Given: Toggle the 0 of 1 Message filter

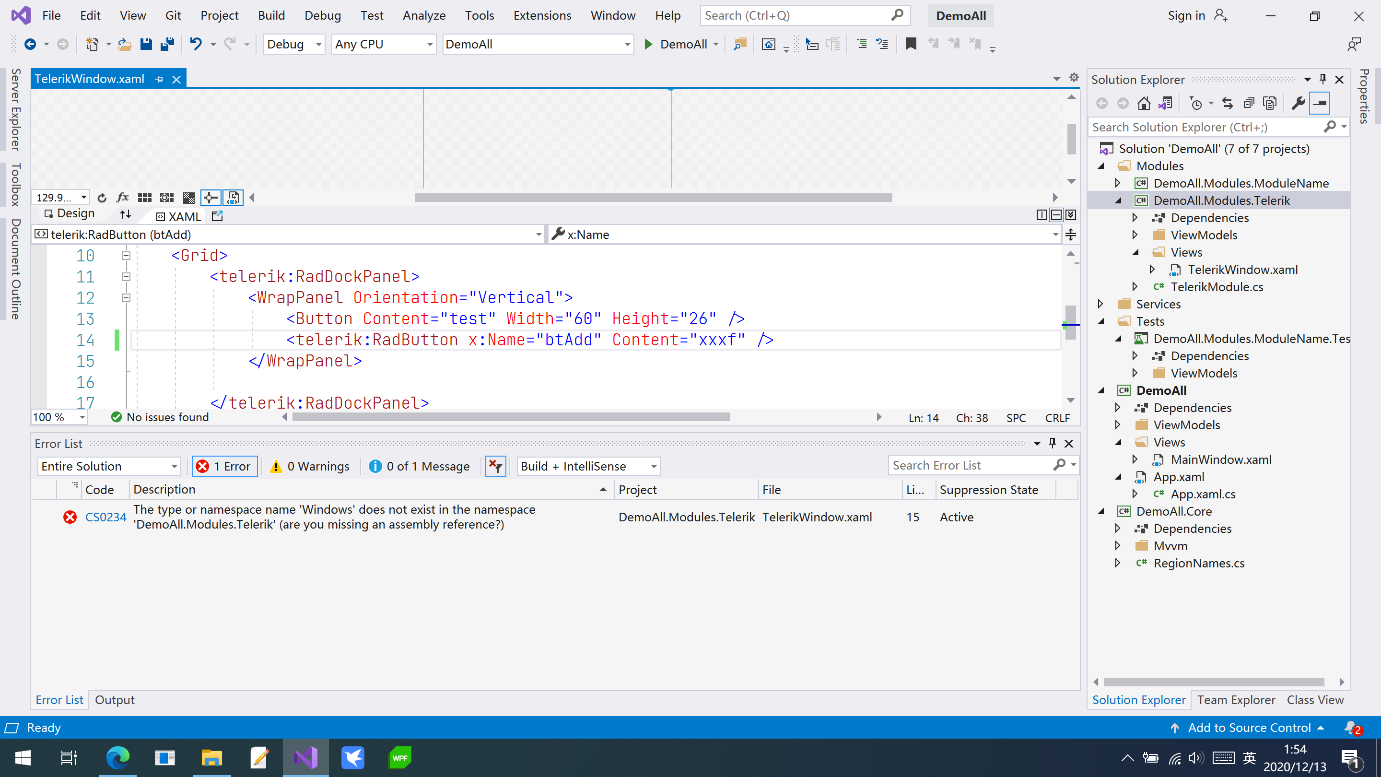Looking at the screenshot, I should coord(420,466).
